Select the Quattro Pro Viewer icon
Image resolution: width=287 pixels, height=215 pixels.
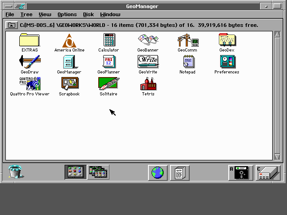[30, 84]
